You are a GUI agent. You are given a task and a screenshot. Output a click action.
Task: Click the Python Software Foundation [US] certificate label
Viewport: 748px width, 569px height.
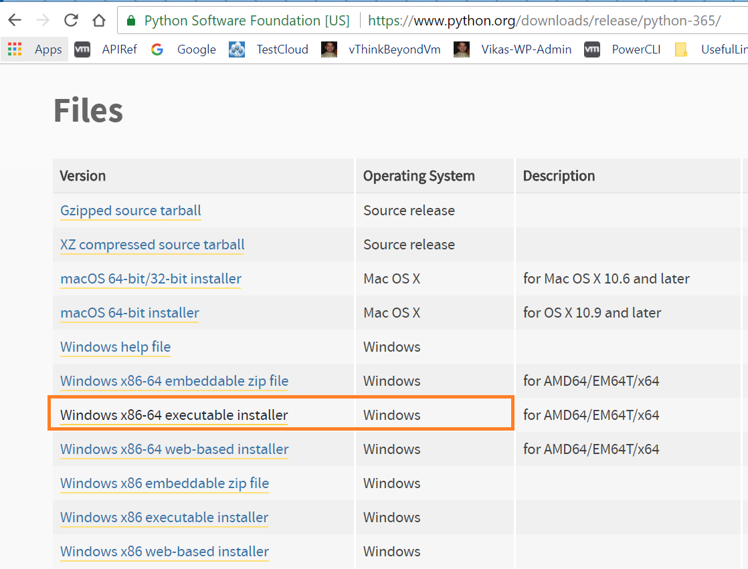coord(247,21)
